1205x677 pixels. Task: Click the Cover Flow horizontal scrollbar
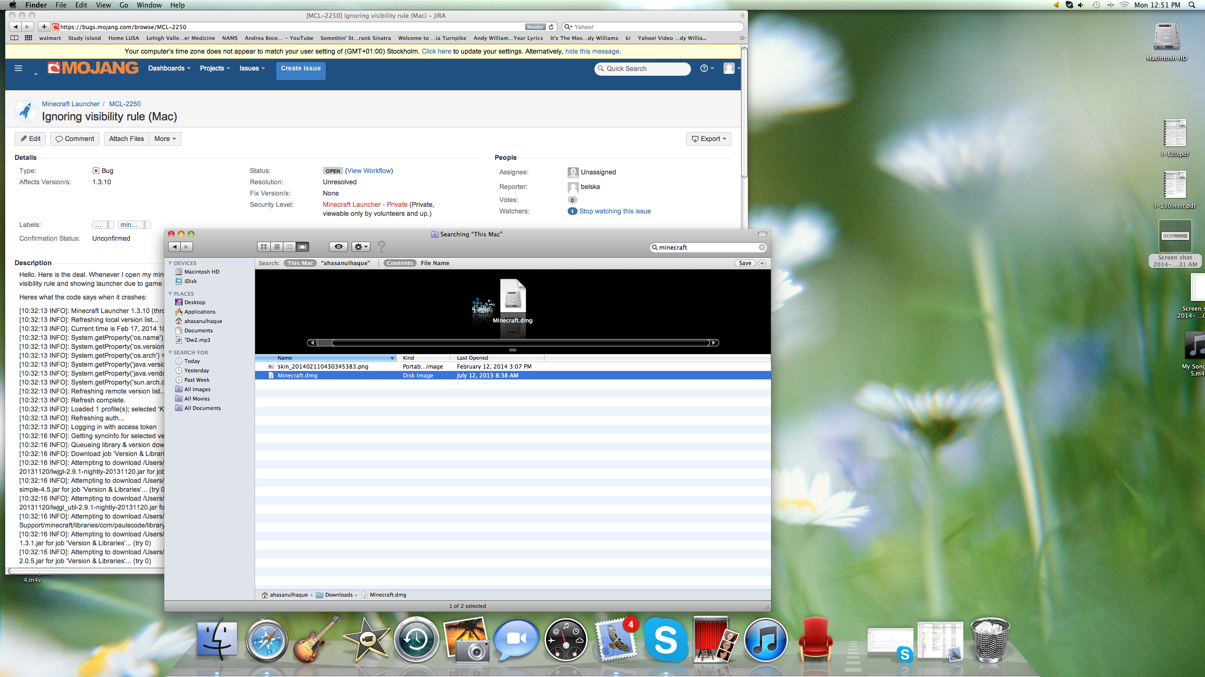513,343
